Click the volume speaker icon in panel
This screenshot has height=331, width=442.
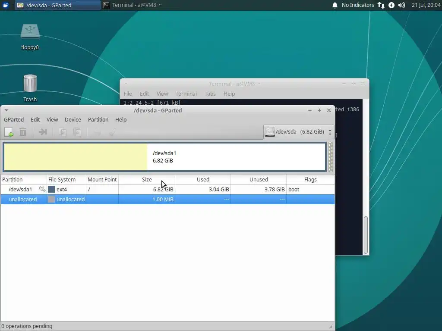[x=402, y=5]
